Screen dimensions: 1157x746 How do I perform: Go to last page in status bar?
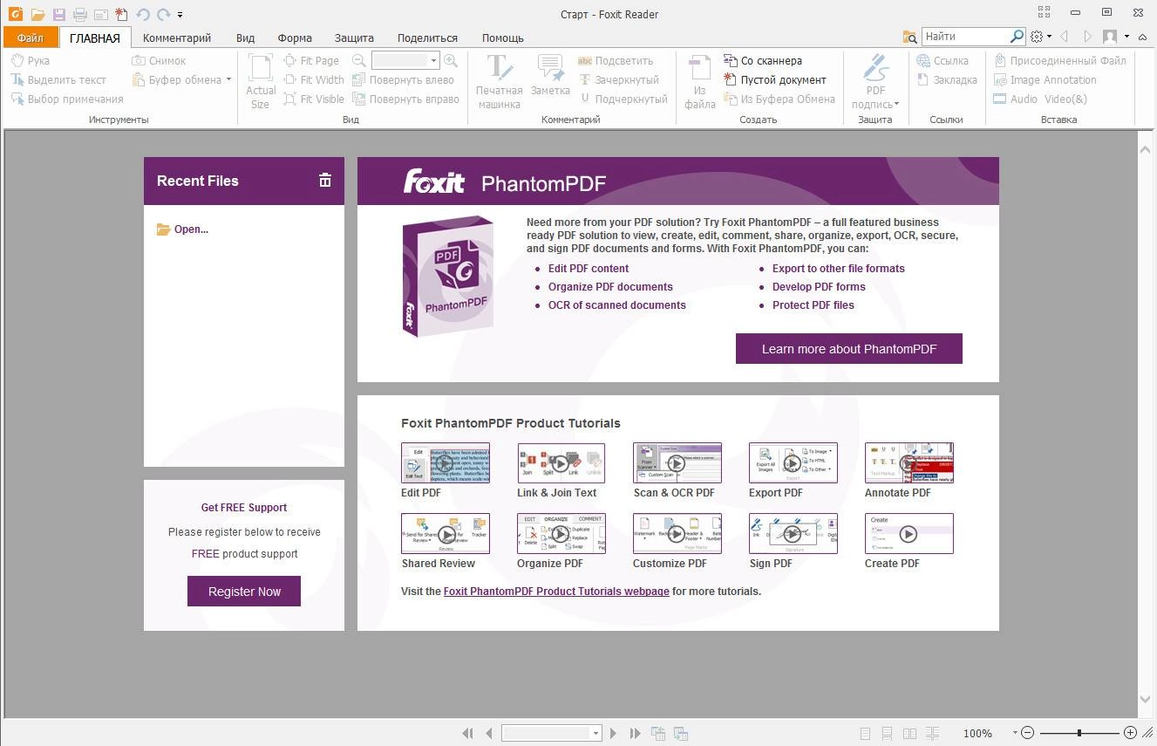[635, 734]
